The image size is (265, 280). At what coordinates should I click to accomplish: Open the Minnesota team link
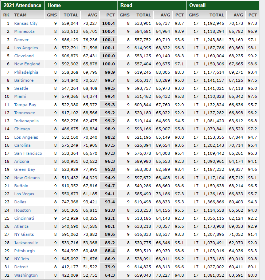tap(24, 31)
